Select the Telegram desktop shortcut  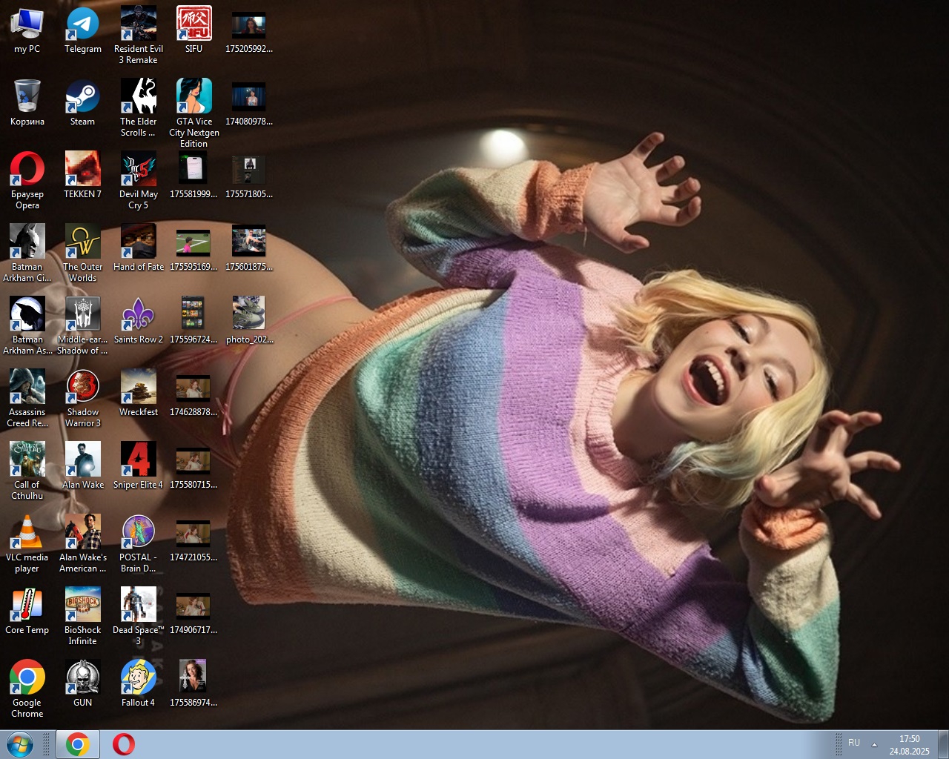click(82, 25)
